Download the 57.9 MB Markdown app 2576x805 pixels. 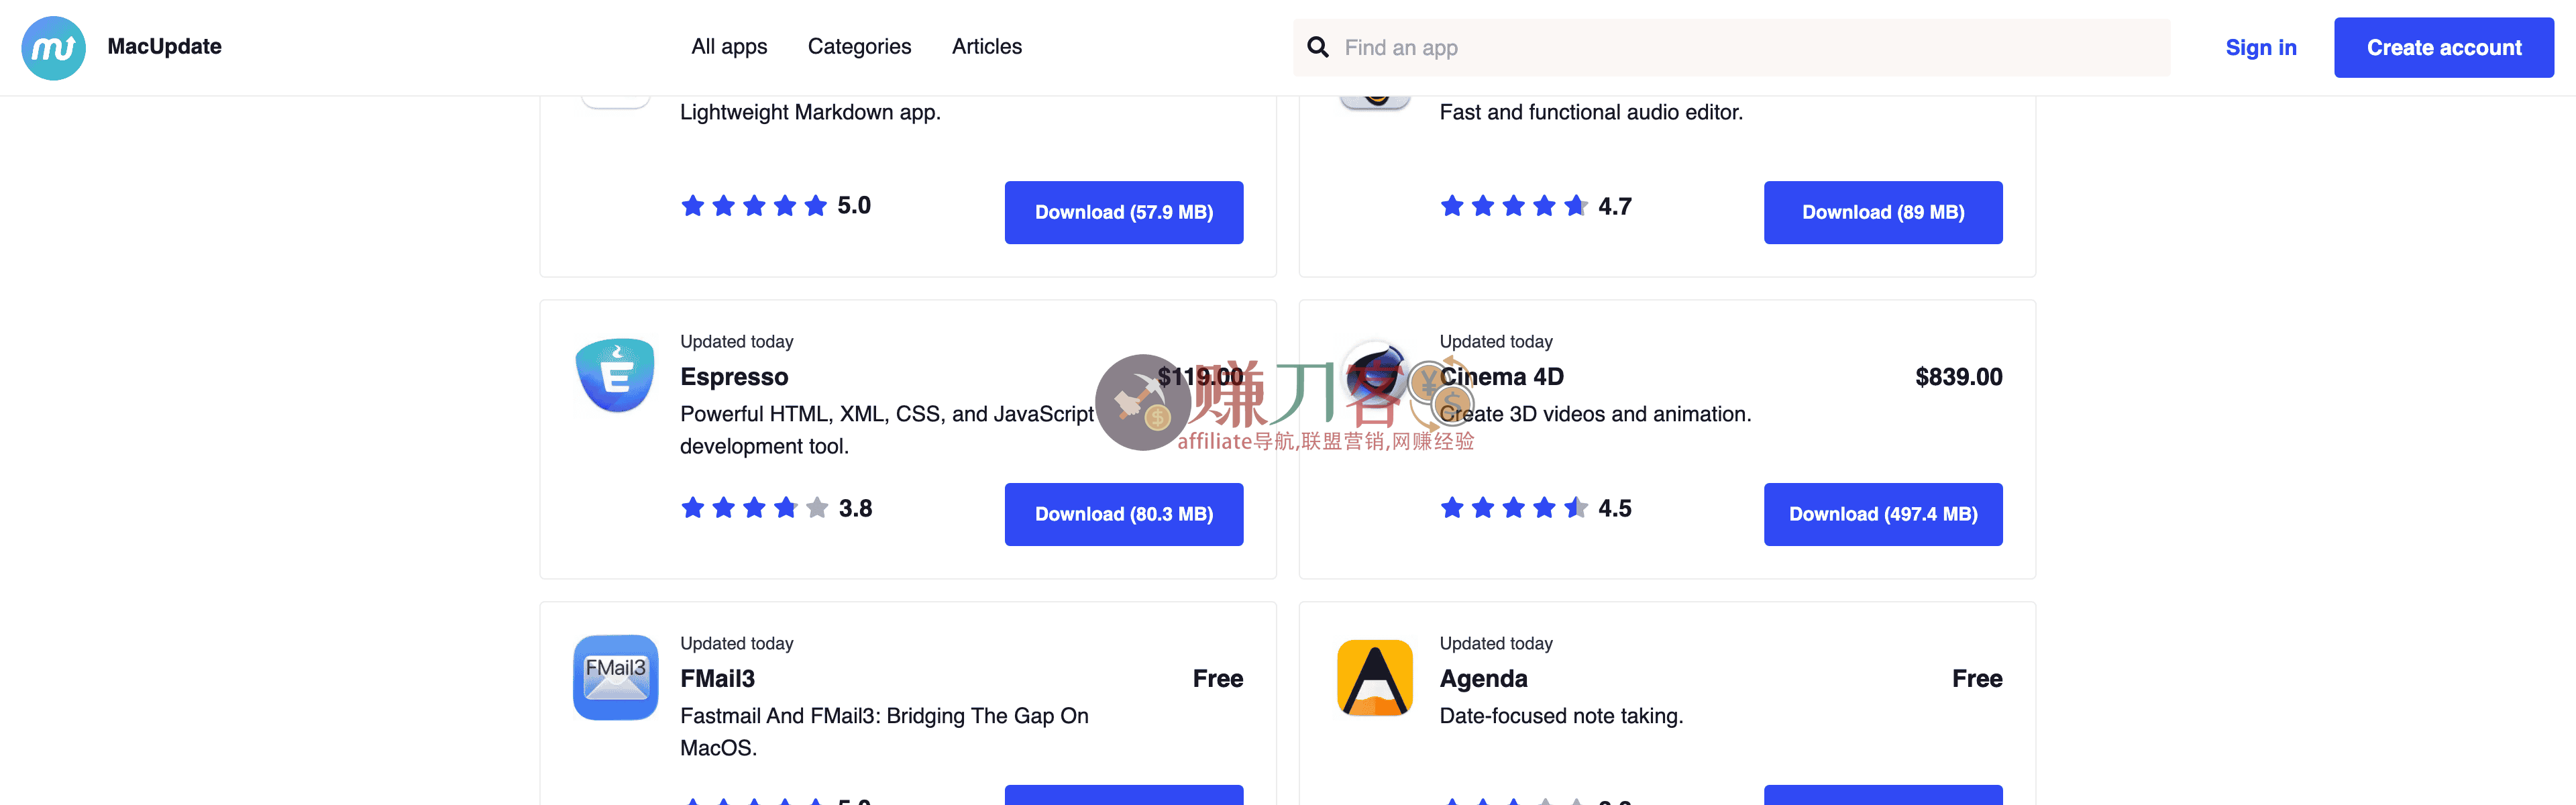click(x=1123, y=212)
